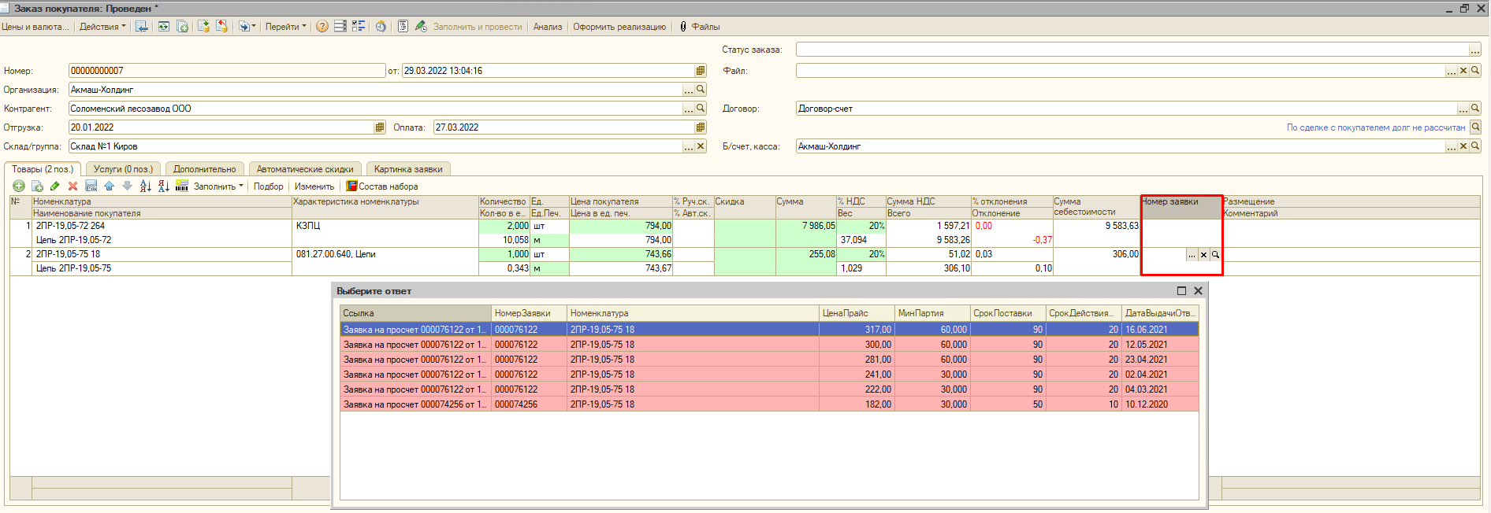Viewport: 1491px width, 513px height.
Task: Open the Дополнительно tab
Action: tap(204, 169)
